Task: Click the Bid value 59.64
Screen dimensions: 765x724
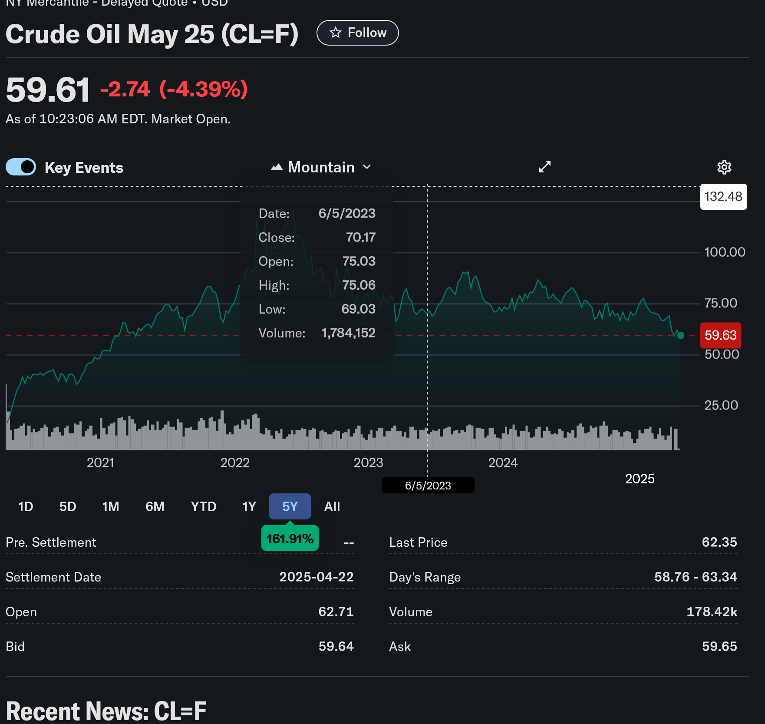Action: point(336,646)
